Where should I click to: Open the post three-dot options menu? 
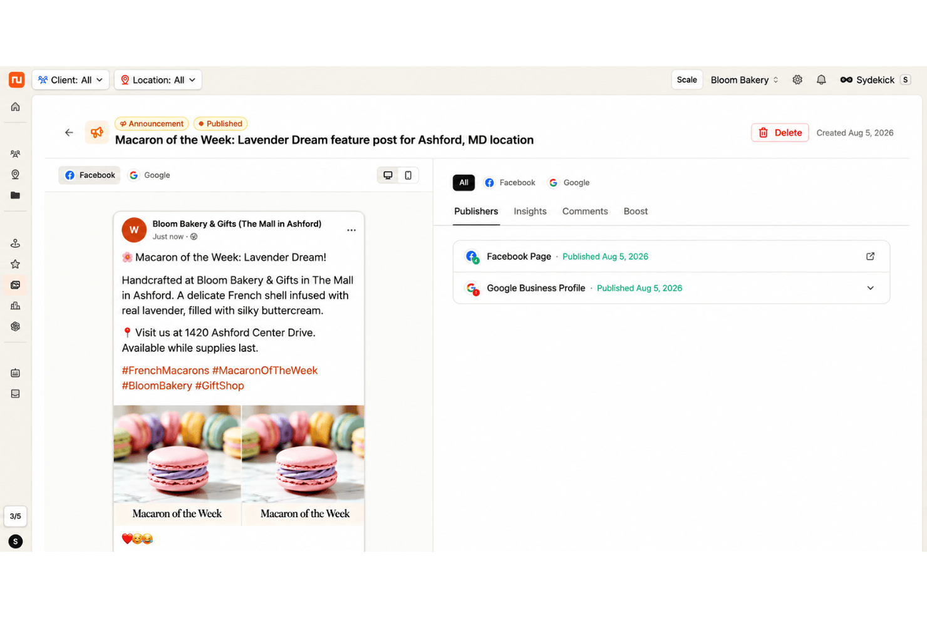pos(351,230)
